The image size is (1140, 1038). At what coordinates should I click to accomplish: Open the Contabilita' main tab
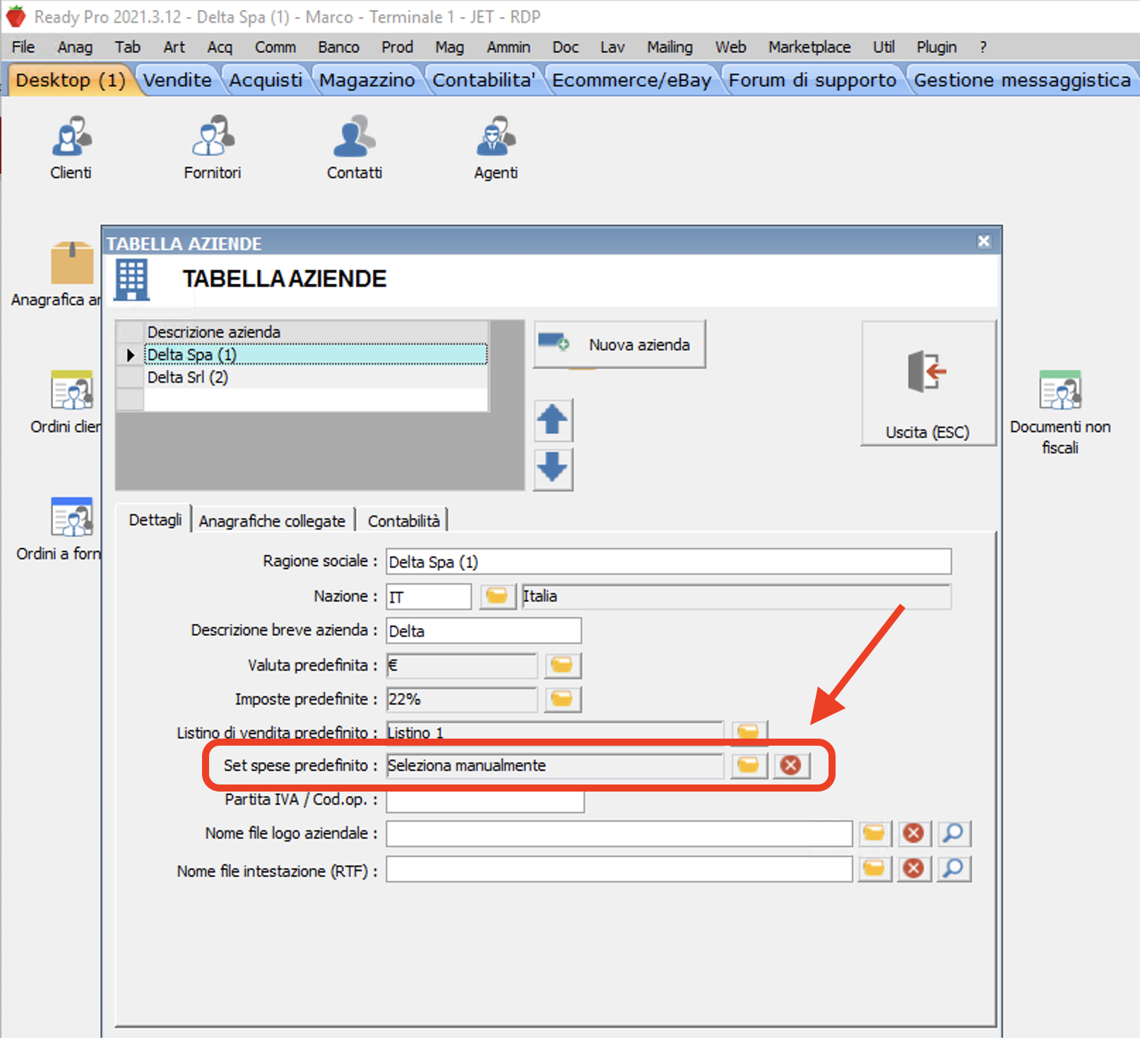pos(484,80)
